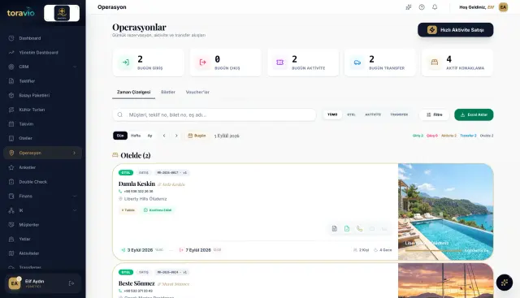Click the Bugün Giriş stat card
The height and width of the screenshot is (298, 520).
click(148, 63)
